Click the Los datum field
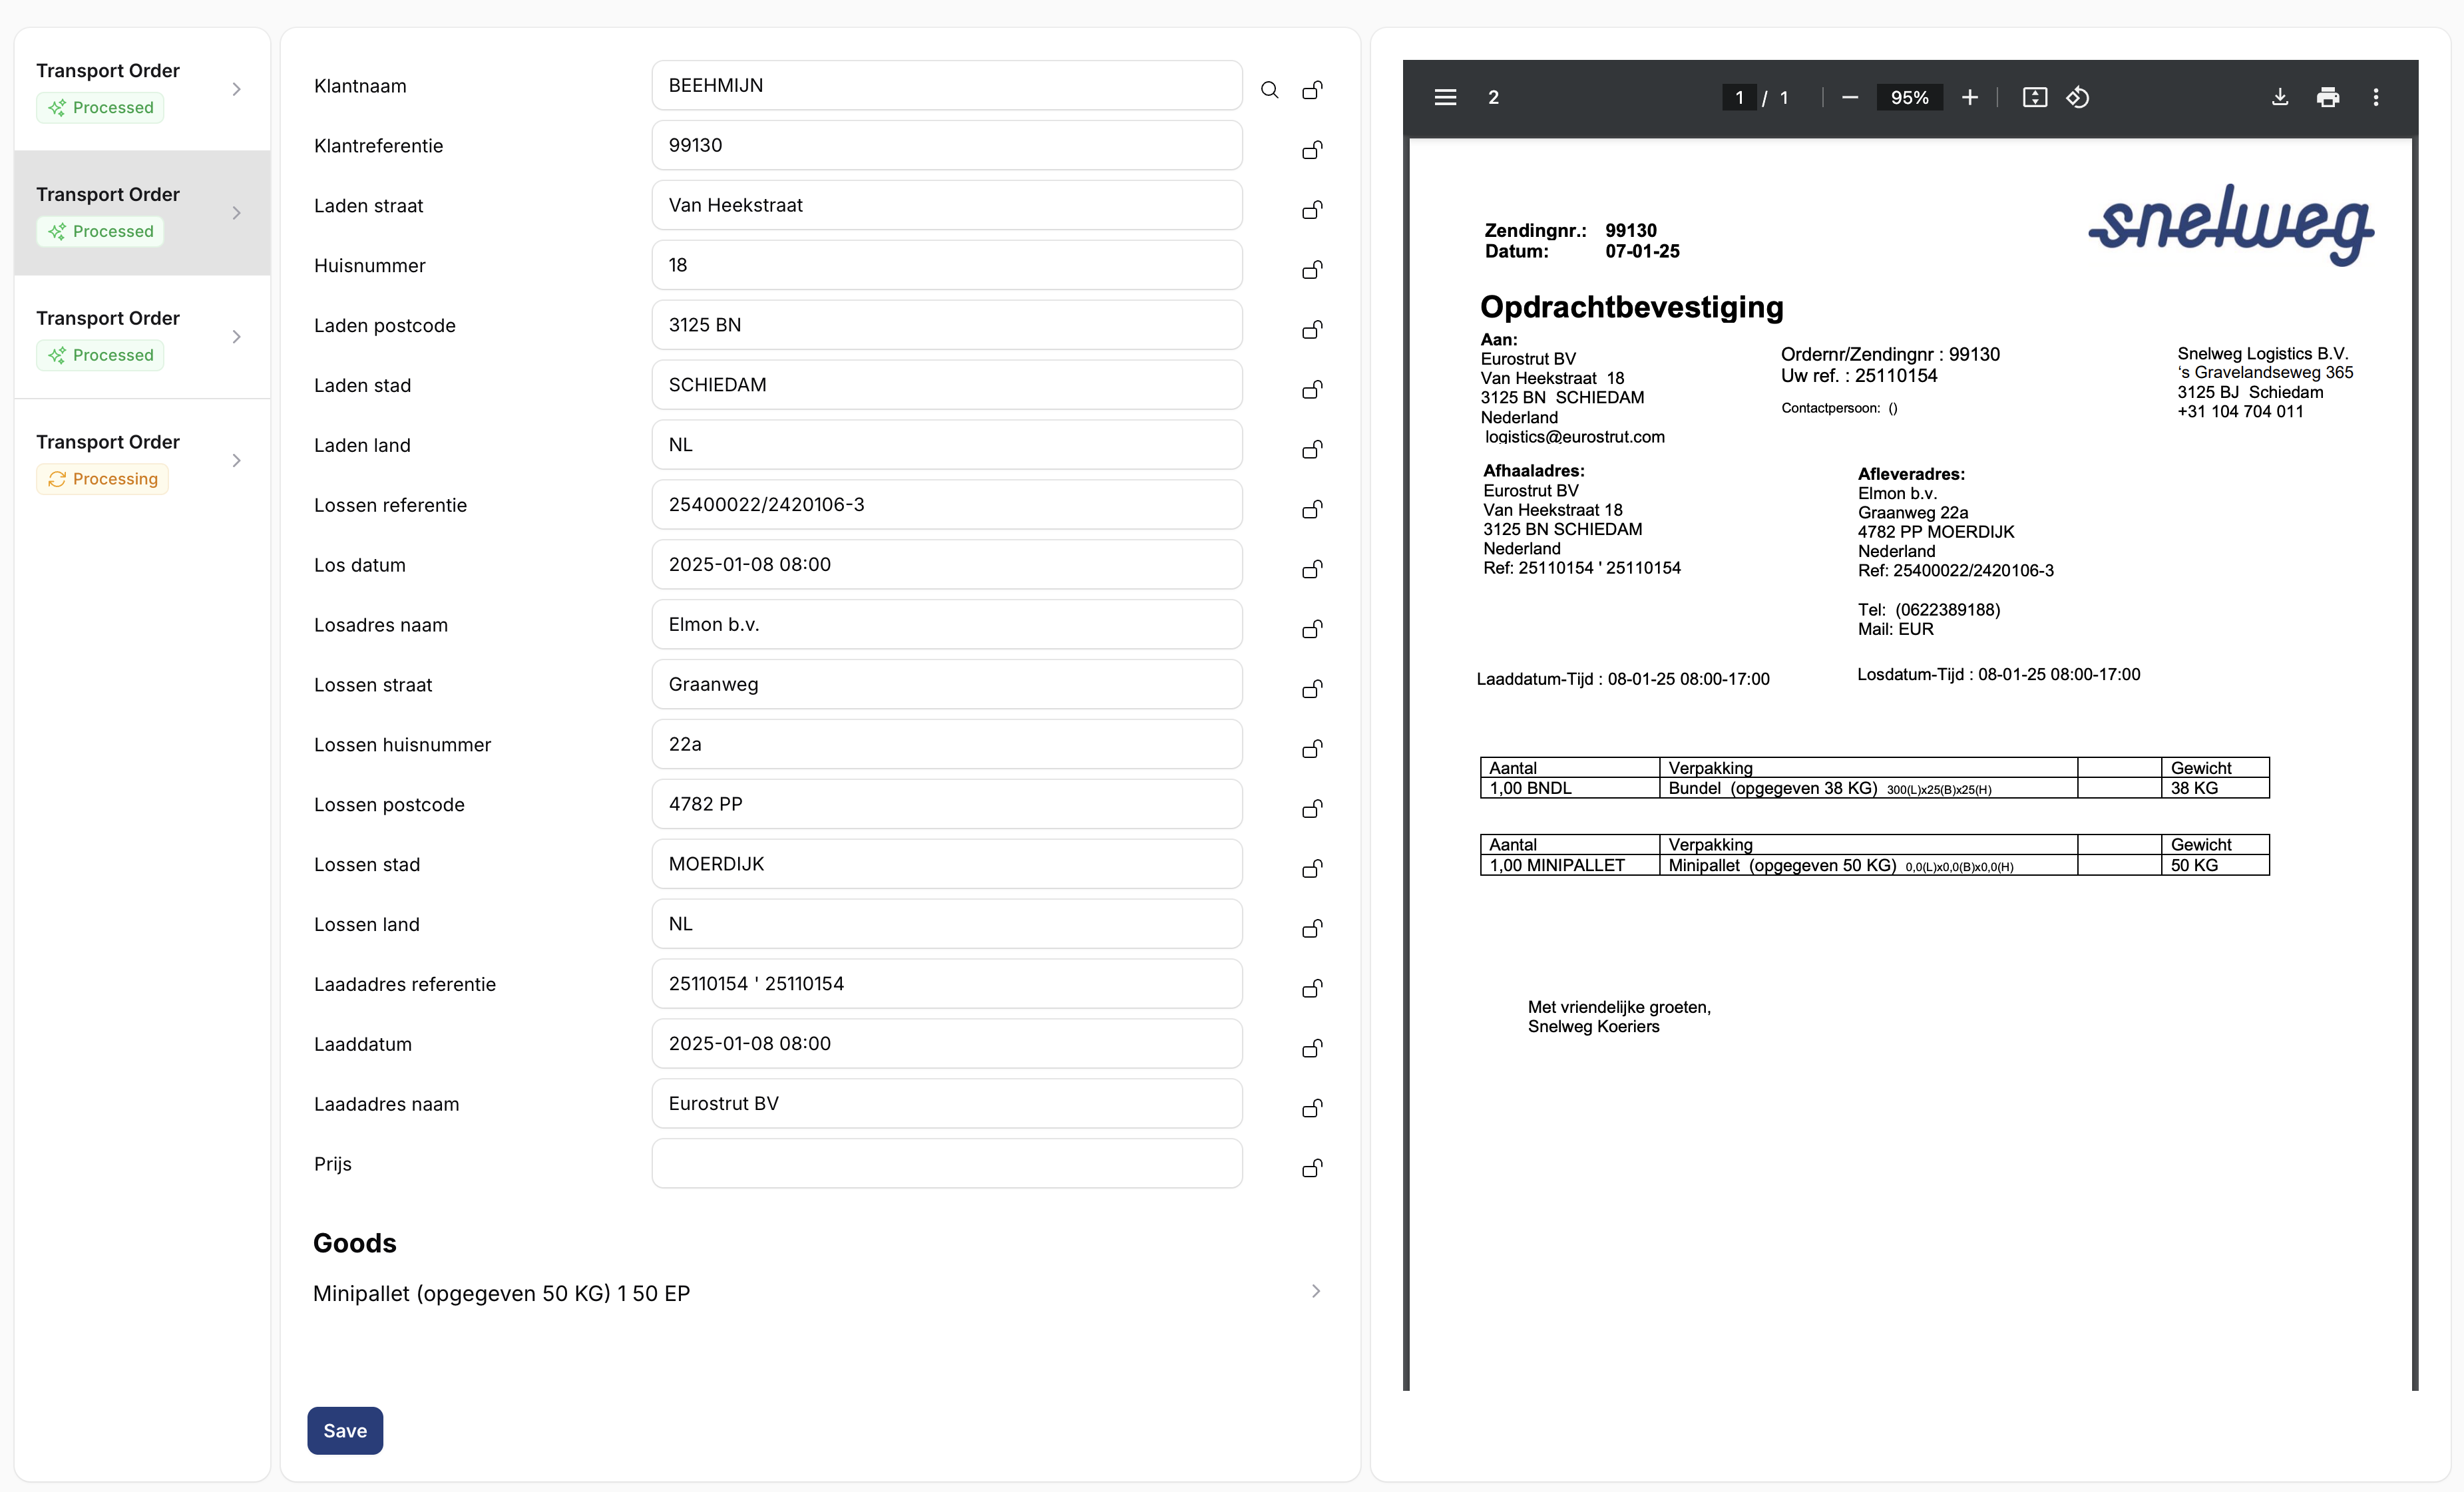Screen dimensions: 2464x1492 (947, 564)
